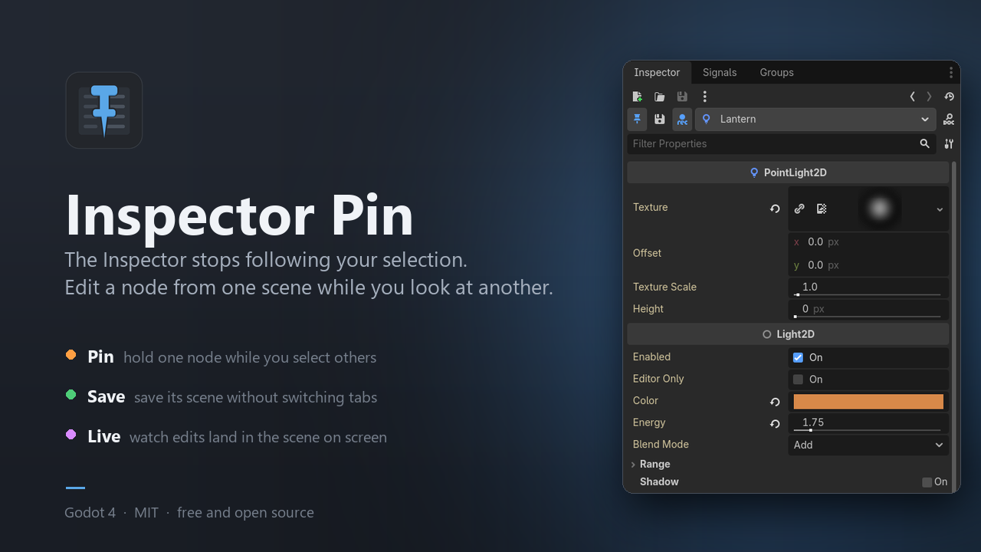Click the Inspector Pin plugin logo
Image resolution: width=981 pixels, height=552 pixels.
(104, 110)
